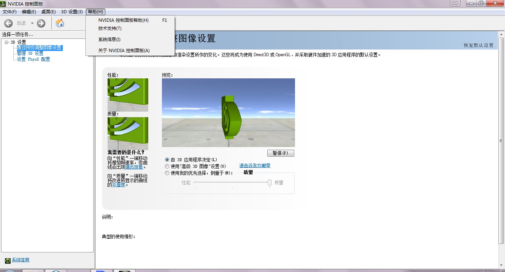Click the 性能–质量 slider handle
Screen dimensions: 505x272
(x=270, y=183)
